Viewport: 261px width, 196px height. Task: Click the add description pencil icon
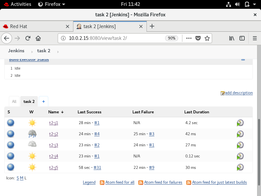(x=222, y=93)
